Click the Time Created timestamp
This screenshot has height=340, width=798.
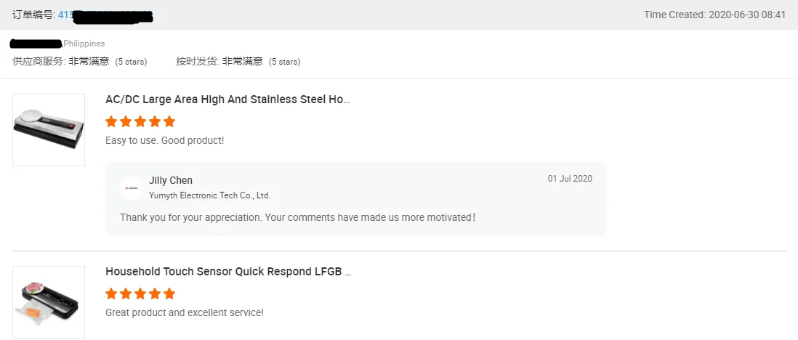pyautogui.click(x=714, y=15)
